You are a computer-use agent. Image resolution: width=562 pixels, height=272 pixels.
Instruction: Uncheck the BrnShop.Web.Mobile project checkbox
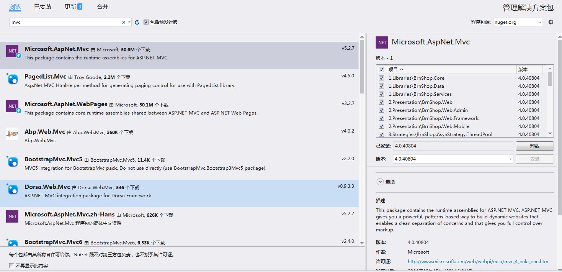(381, 126)
